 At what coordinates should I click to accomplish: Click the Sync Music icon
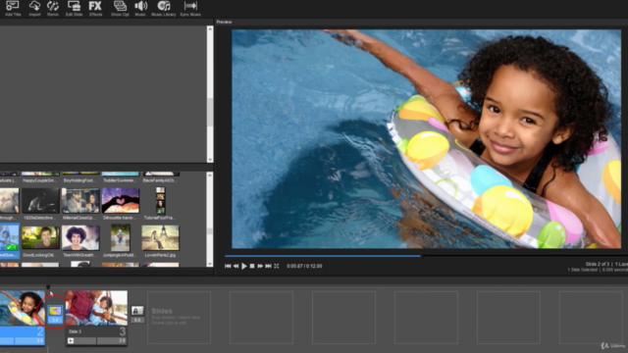(190, 8)
